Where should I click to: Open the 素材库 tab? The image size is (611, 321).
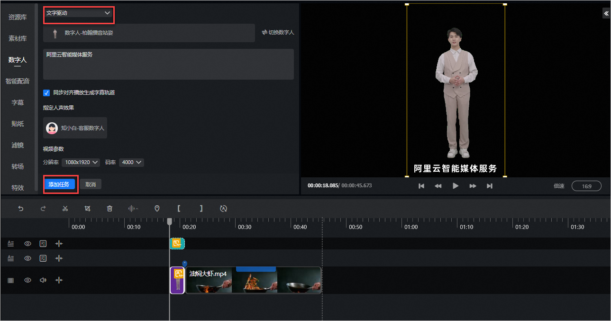coord(18,38)
